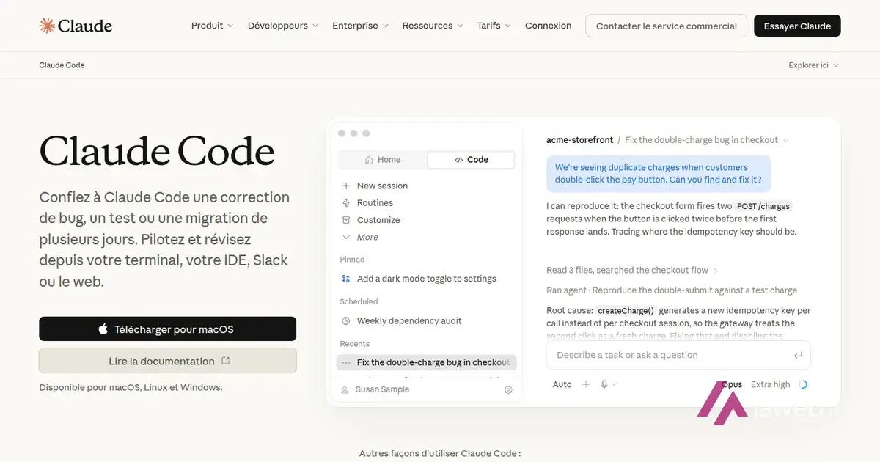Screen dimensions: 880x462
Task: Click the Disponible pour macOS, Linux et Windows text
Action: tap(131, 387)
